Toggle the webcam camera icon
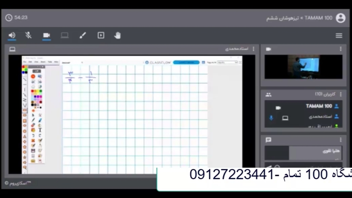This screenshot has width=352, height=198. pyautogui.click(x=46, y=35)
